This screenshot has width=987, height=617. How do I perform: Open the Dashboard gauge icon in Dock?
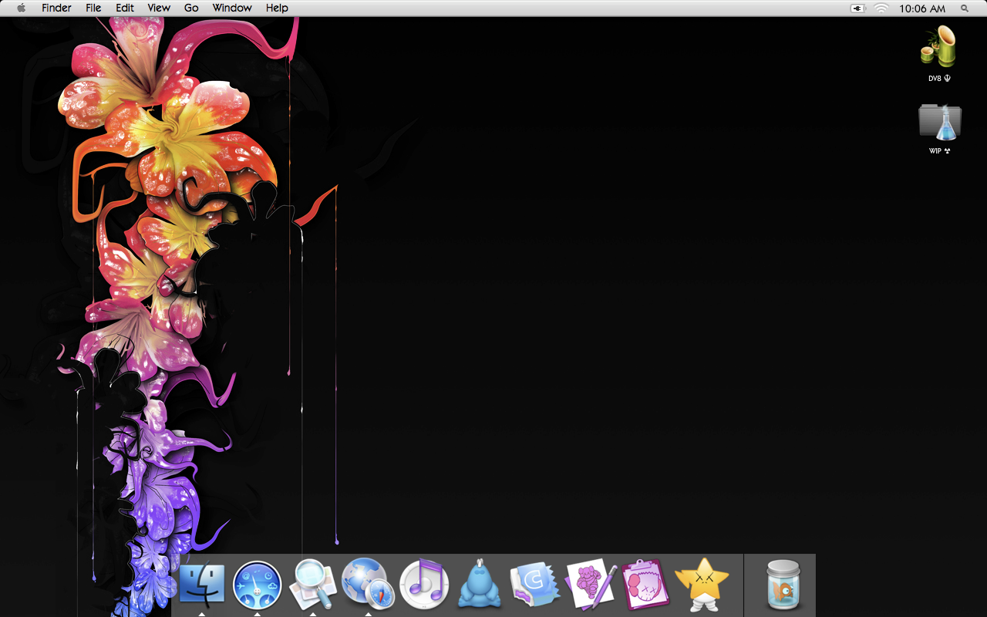pyautogui.click(x=257, y=585)
